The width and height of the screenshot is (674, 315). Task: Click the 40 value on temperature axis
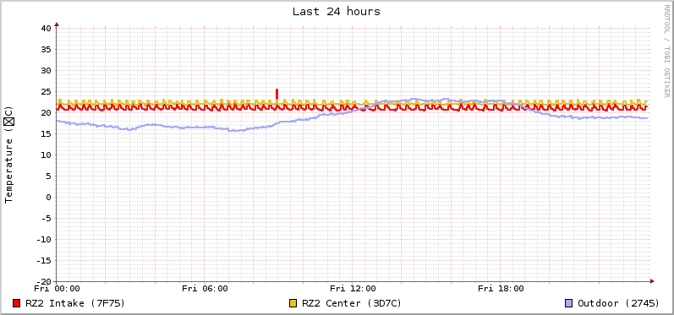point(47,29)
